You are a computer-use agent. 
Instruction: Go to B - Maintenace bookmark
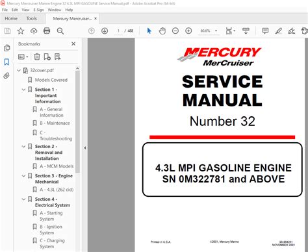[x=55, y=123]
